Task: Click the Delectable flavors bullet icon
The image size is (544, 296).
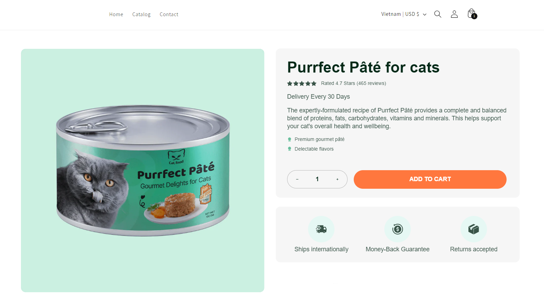Action: 289,149
